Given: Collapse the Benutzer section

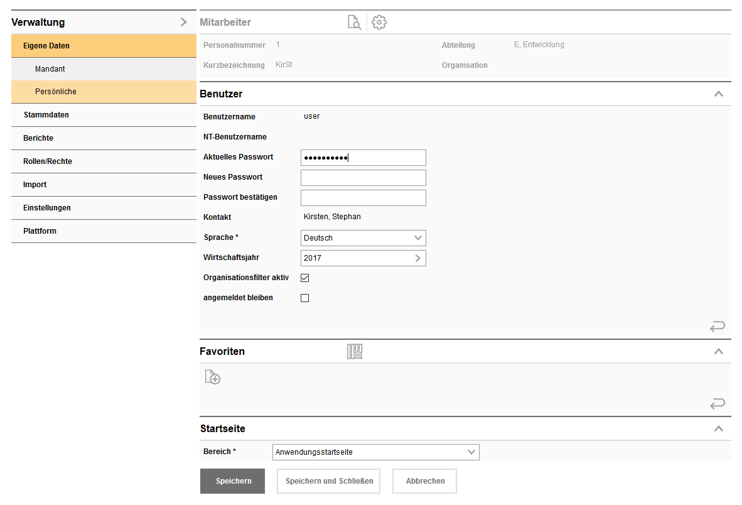Looking at the screenshot, I should [x=719, y=94].
